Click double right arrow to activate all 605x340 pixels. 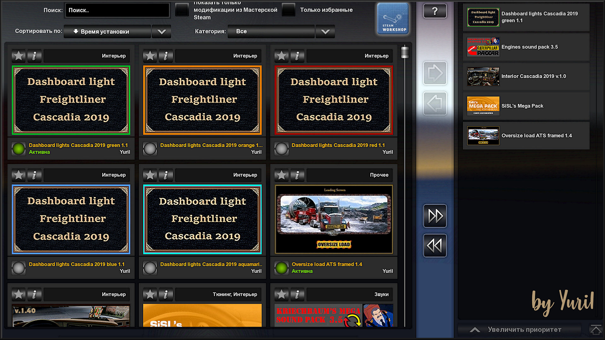[435, 216]
